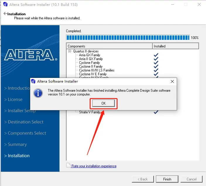Click the document icon beside the rating link
This screenshot has width=206, height=186.
point(68,165)
